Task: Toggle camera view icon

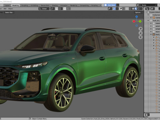Action: point(141,37)
